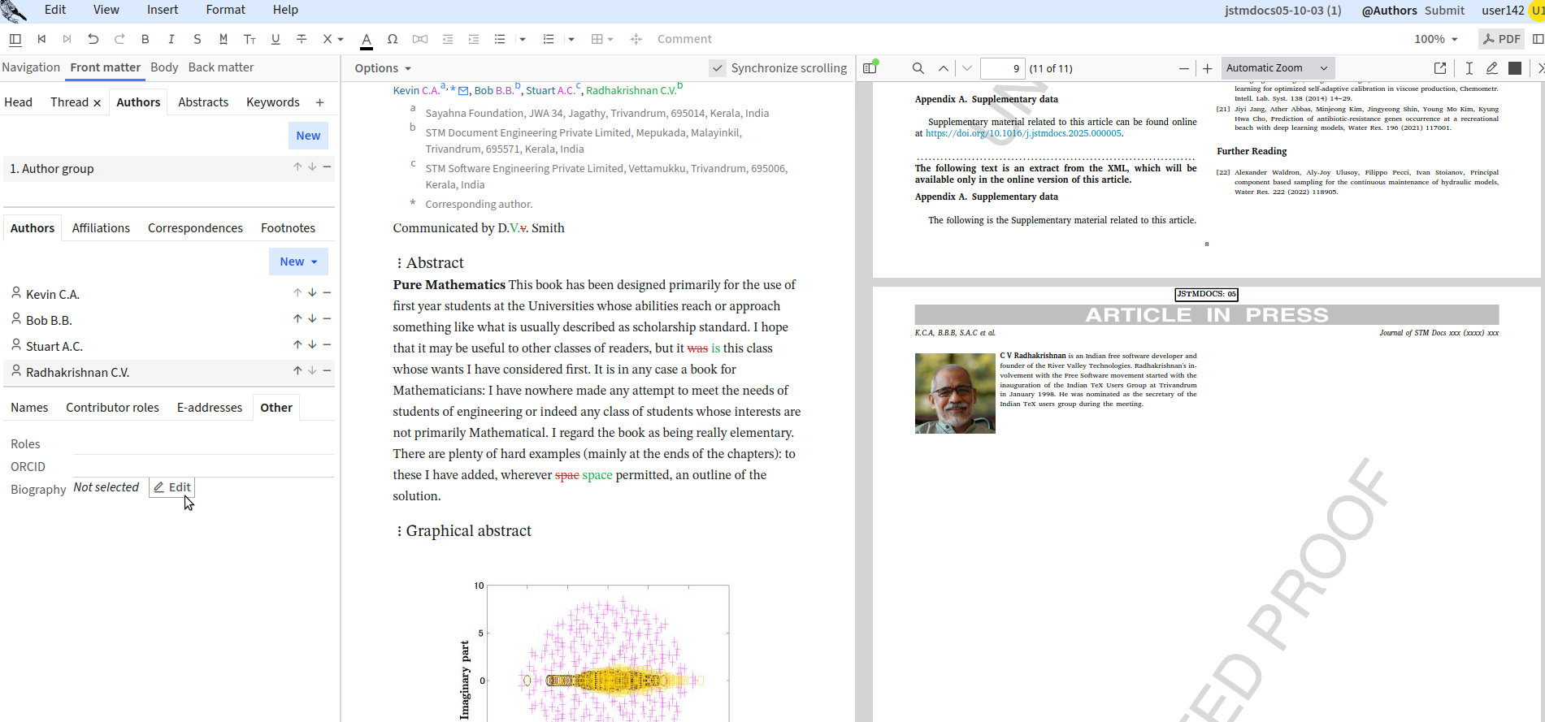Screen dimensions: 1545x722
Task: Toggle Synchronize scrolling checkbox
Action: (717, 68)
